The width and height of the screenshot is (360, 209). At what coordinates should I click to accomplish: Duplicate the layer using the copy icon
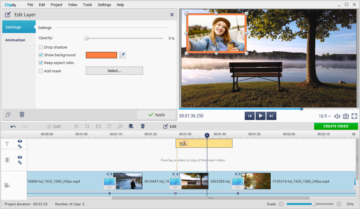(8, 114)
